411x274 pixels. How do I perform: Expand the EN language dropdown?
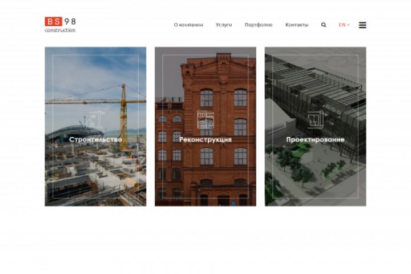(x=344, y=25)
